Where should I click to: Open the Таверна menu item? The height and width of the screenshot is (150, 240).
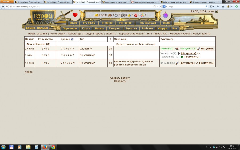click(115, 28)
